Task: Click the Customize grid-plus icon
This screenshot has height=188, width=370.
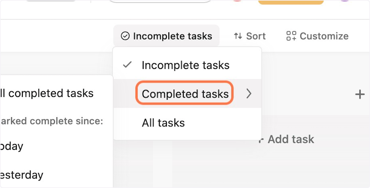Action: click(291, 36)
